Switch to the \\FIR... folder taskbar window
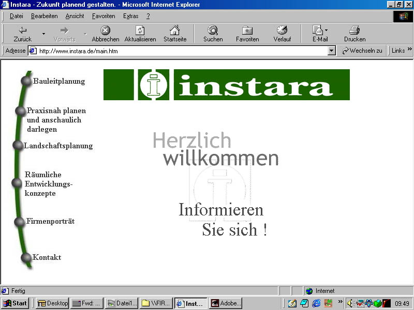The width and height of the screenshot is (414, 310). pyautogui.click(x=156, y=303)
